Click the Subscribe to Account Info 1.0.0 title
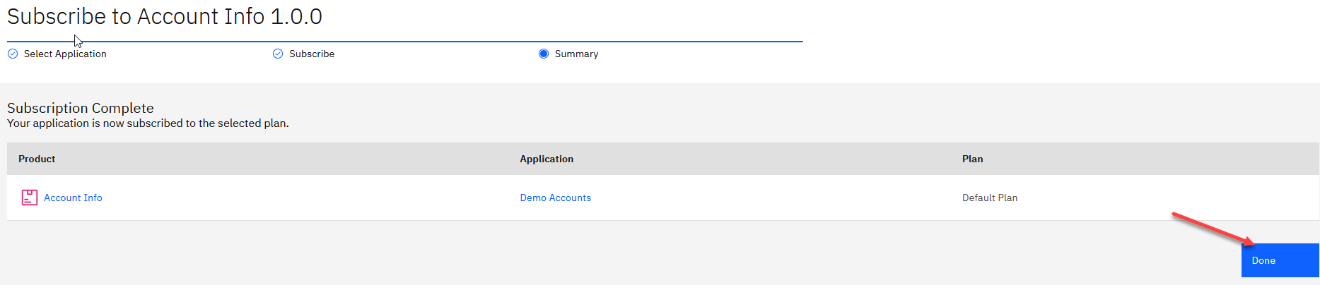Screen dimensions: 1320x285 165,16
